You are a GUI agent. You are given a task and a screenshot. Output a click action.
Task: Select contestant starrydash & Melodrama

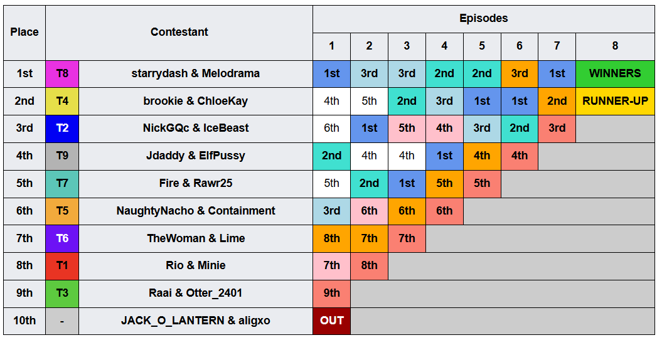[196, 73]
